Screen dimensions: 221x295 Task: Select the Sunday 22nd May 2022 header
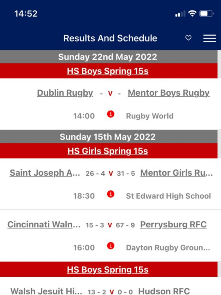[x=110, y=57]
